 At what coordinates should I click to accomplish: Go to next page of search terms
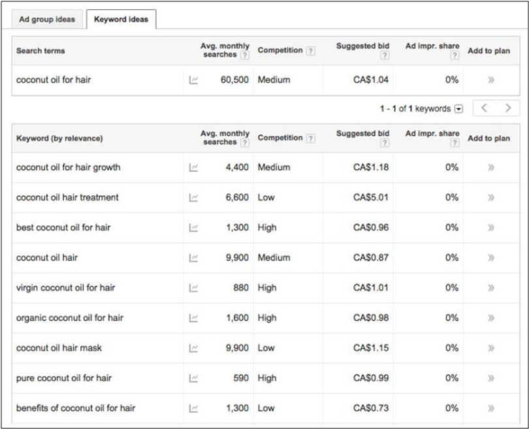tap(508, 108)
